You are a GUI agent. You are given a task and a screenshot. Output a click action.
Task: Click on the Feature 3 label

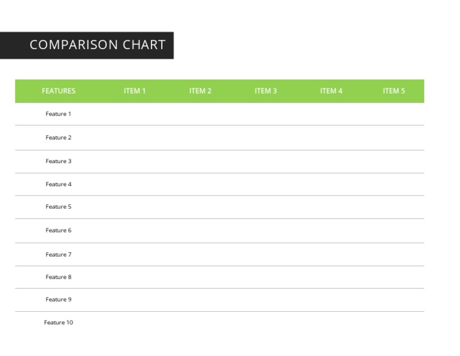tap(59, 161)
